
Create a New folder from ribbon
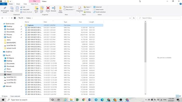[x=60, y=10]
